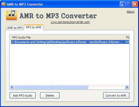
Task: Minimize the converter window
Action: (122, 4)
